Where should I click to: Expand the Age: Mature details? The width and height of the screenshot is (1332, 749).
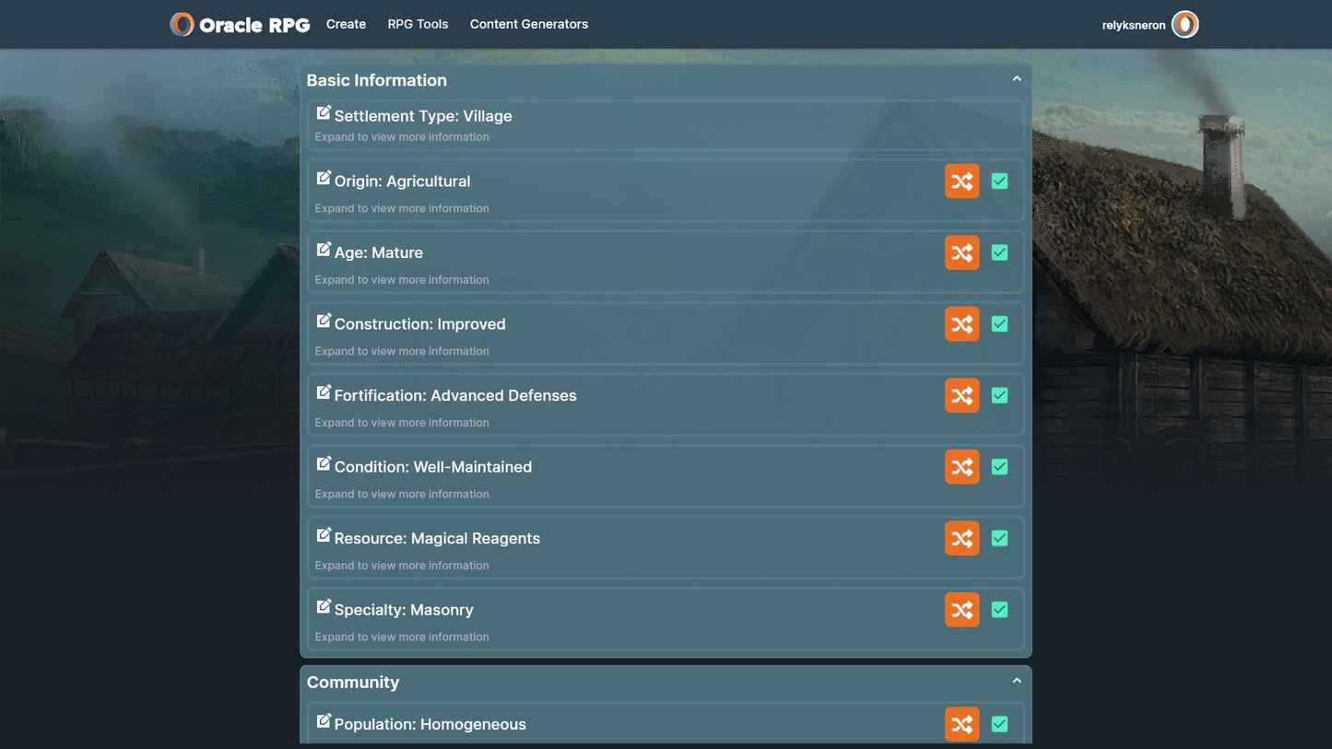[402, 280]
